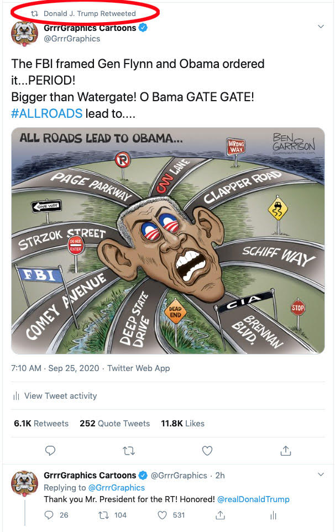This screenshot has height=532, width=335.
Task: Show the 6.1K Retweets list
Action: click(x=41, y=423)
